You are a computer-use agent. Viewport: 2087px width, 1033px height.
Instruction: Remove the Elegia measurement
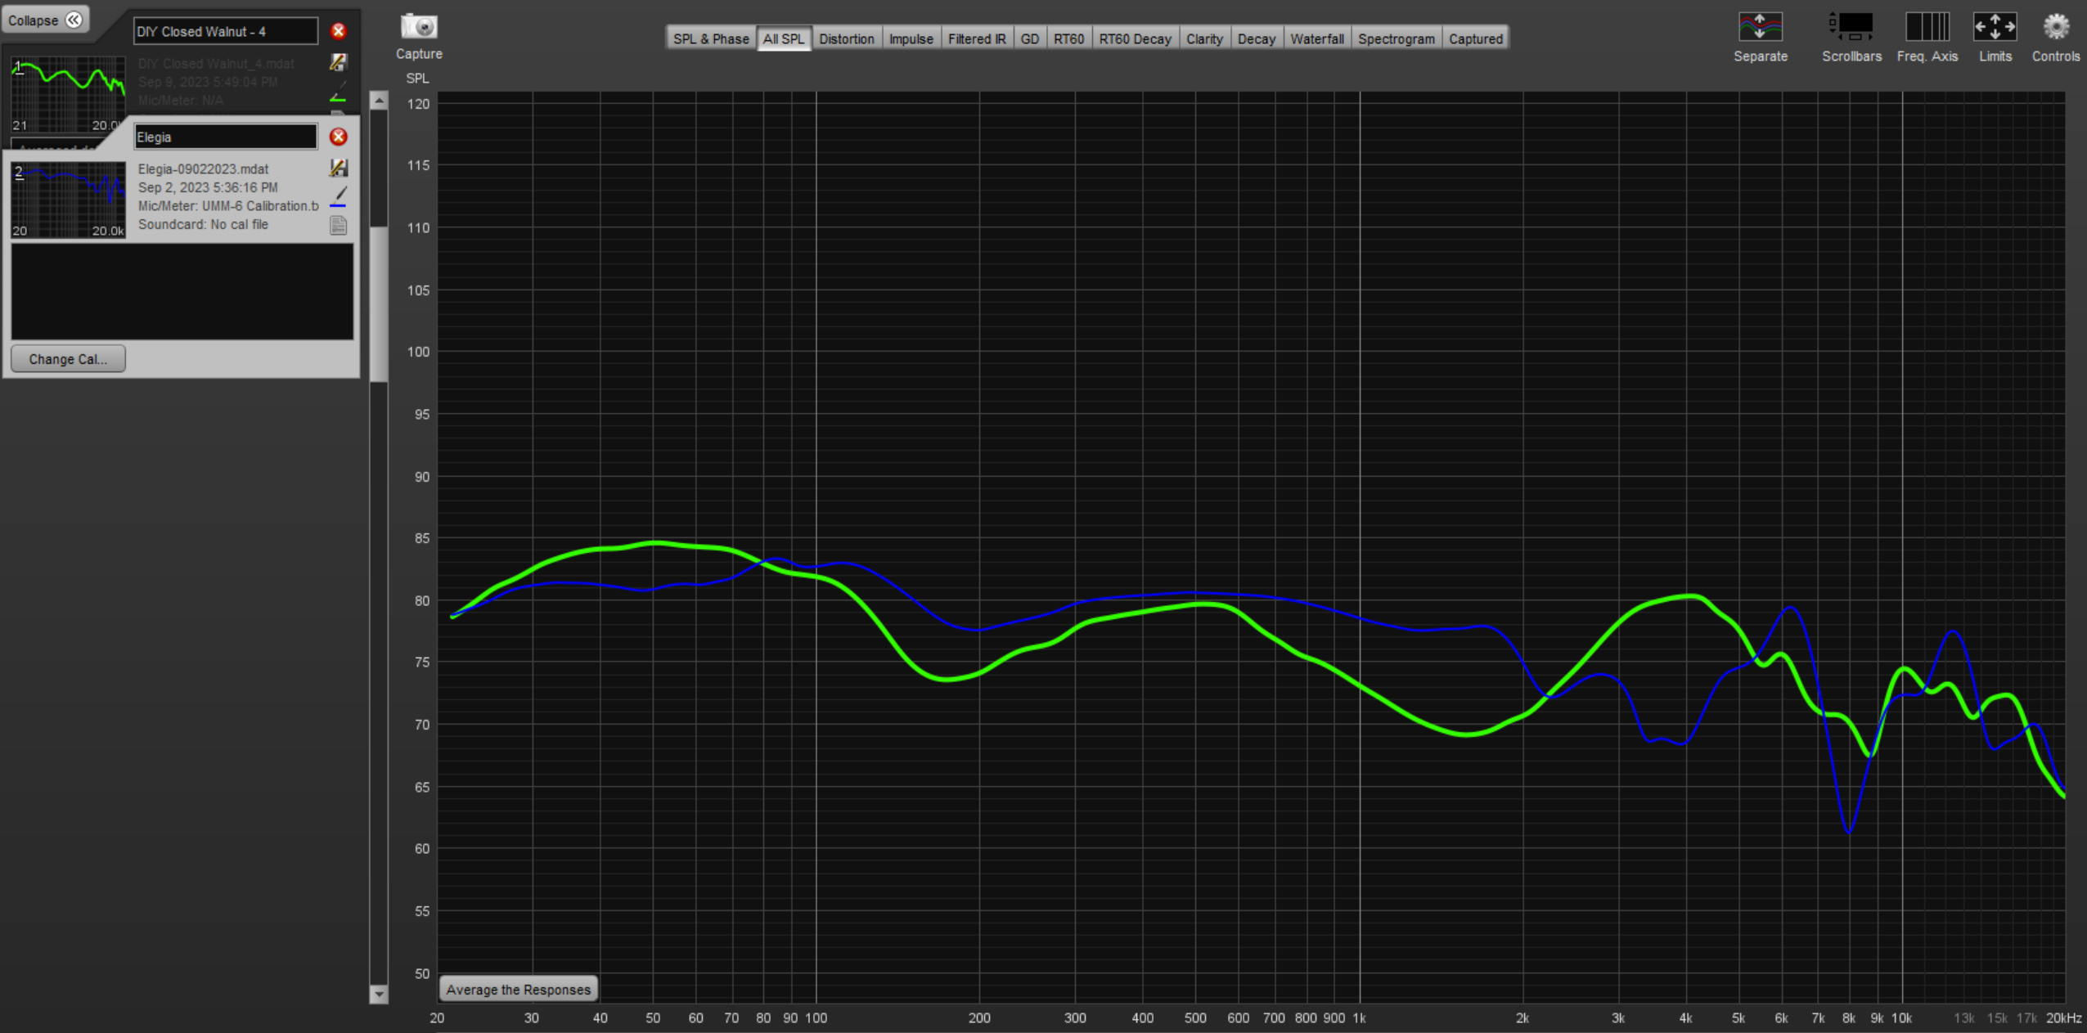339,137
